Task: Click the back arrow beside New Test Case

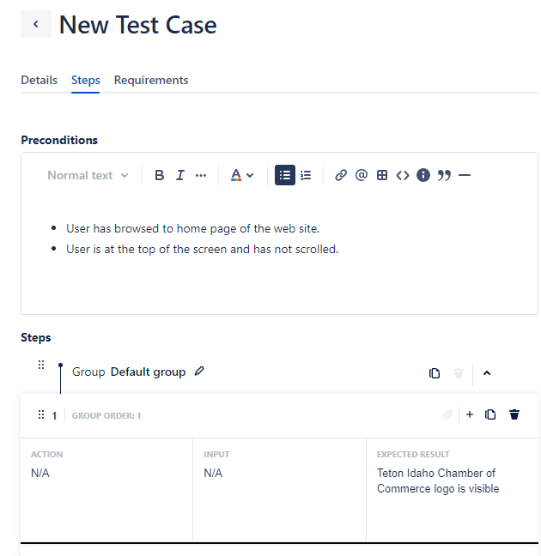Action: 36,24
